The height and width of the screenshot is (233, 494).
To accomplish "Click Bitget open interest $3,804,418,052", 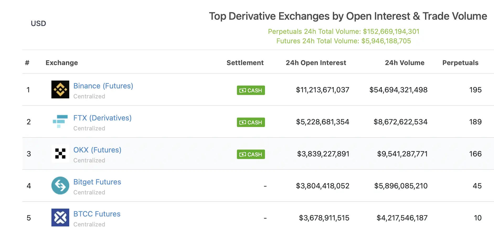I will (x=322, y=186).
